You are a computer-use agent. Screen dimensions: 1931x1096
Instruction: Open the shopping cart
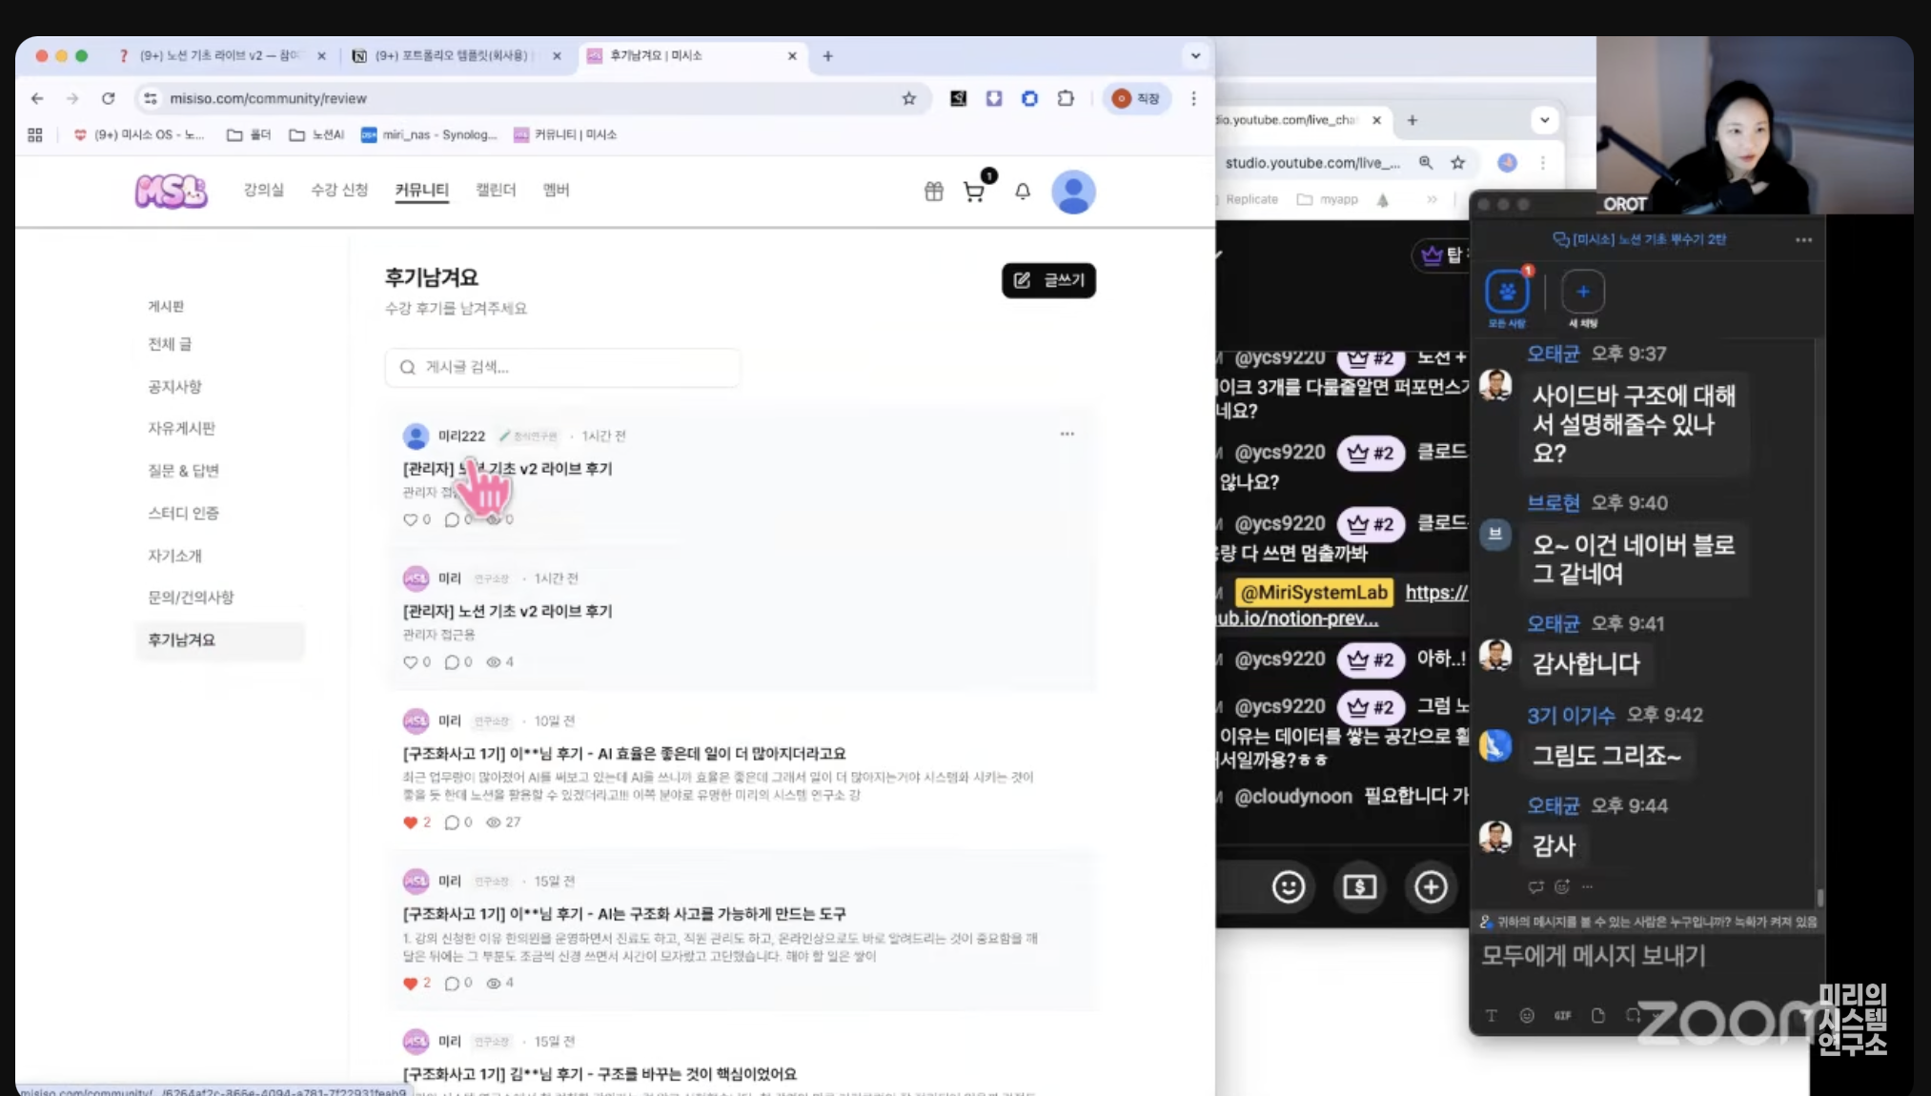[x=973, y=192]
